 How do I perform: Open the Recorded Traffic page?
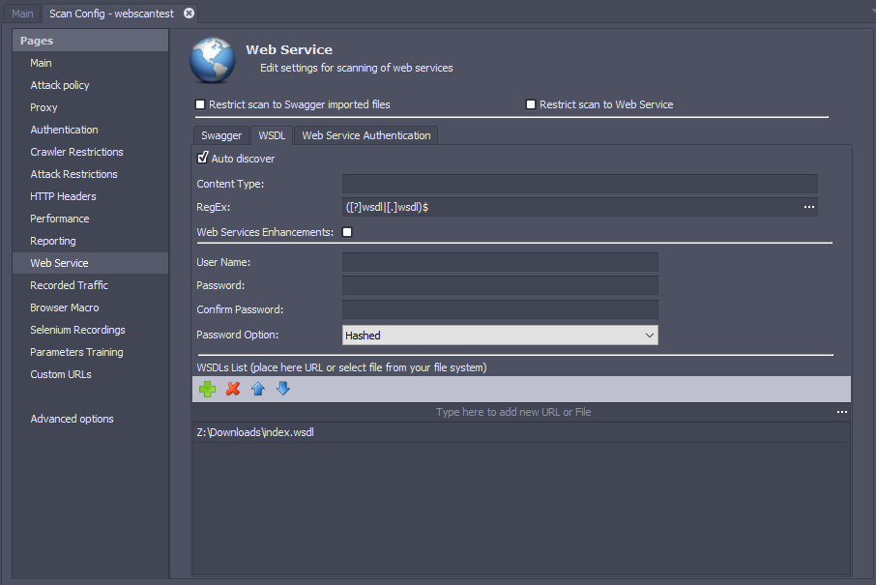[x=91, y=285]
